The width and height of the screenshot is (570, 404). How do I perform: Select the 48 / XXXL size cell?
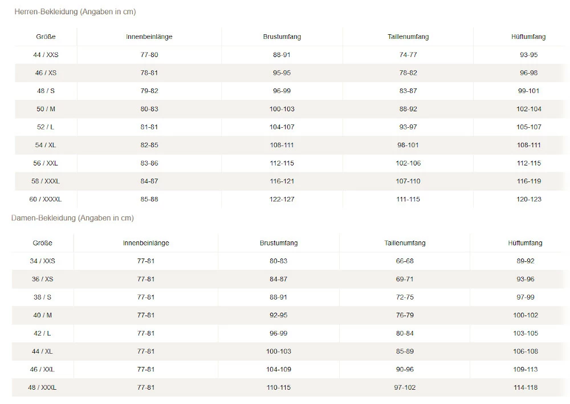(43, 387)
